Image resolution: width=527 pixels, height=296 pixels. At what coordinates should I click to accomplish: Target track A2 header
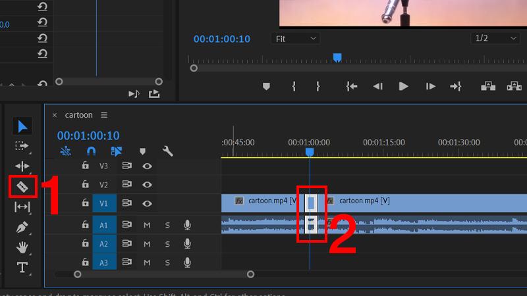[x=104, y=243]
